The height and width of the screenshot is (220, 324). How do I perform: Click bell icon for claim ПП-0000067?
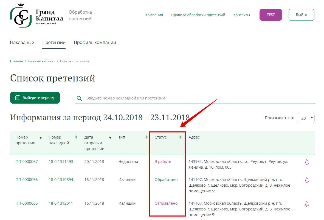pos(307,162)
